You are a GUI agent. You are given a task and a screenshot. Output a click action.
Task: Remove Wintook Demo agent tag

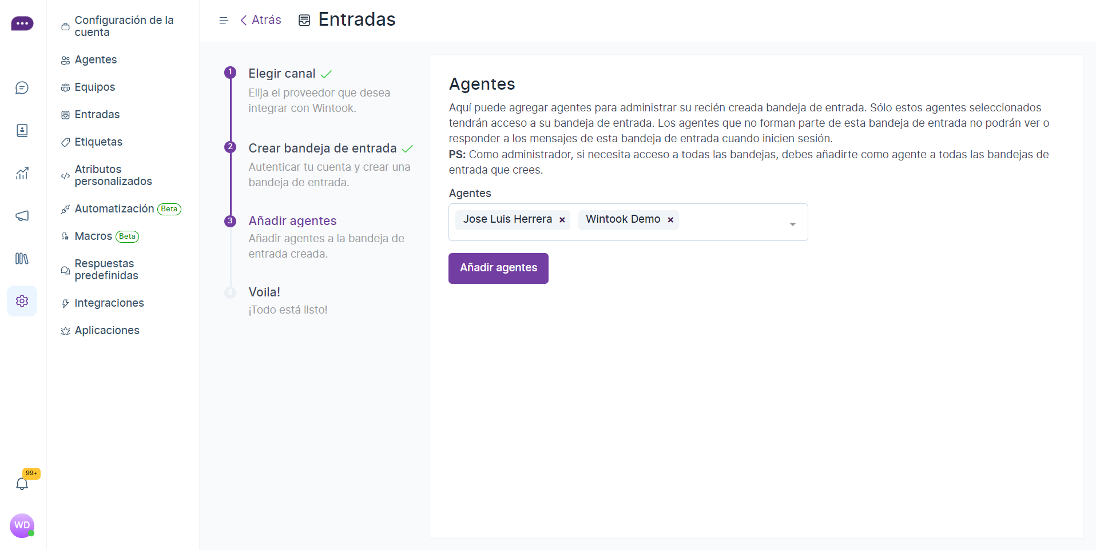[670, 220]
